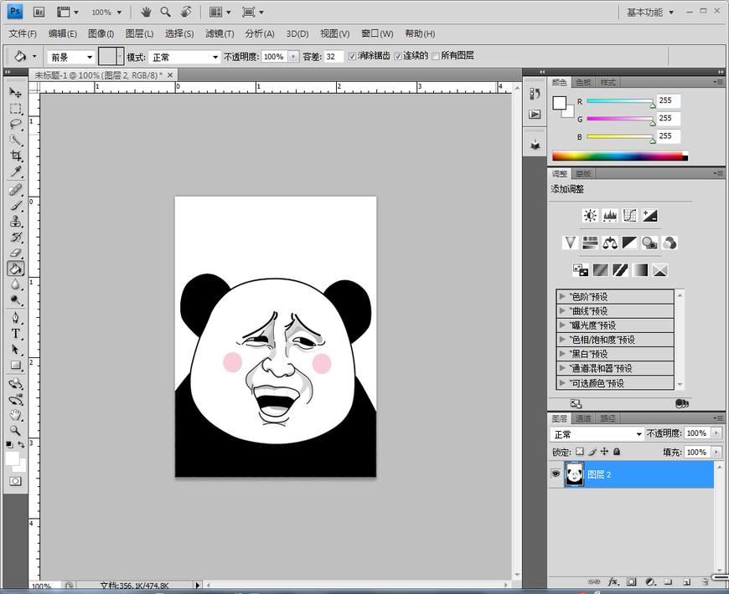Click the 容差 tolerance input field
The height and width of the screenshot is (594, 729).
333,56
